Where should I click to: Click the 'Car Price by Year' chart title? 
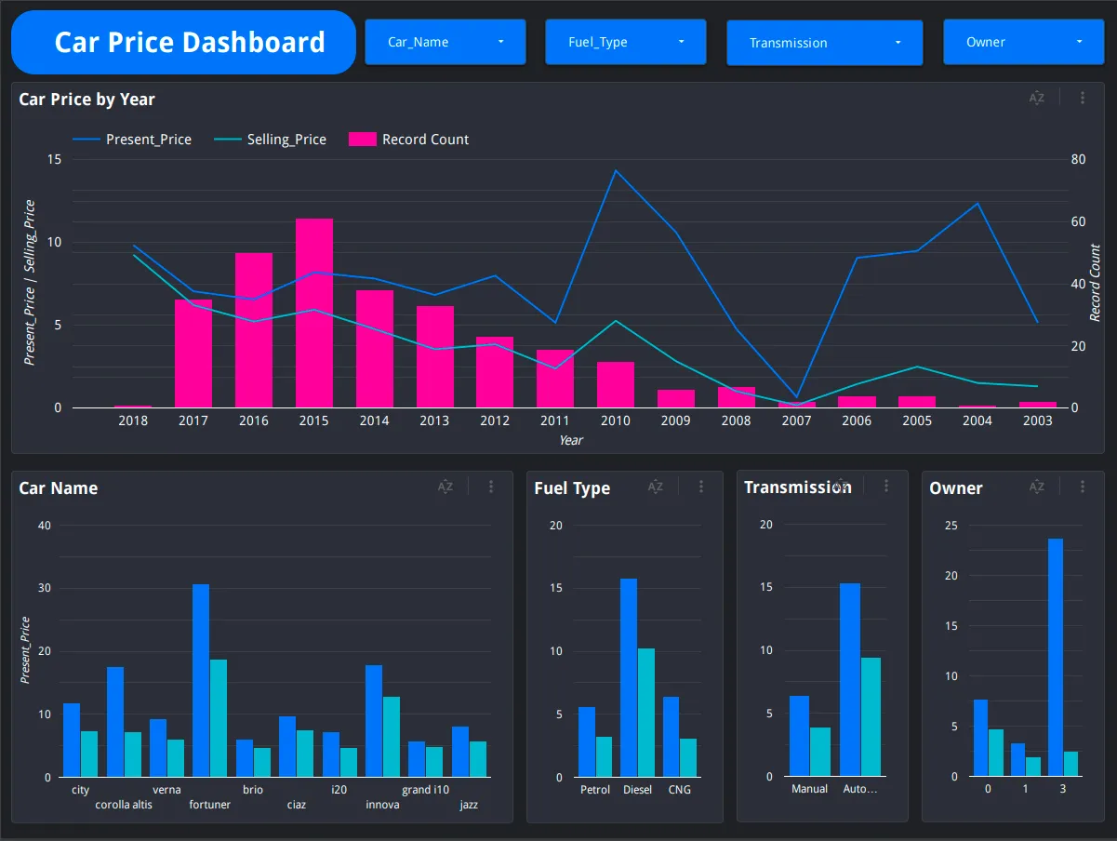click(x=86, y=100)
